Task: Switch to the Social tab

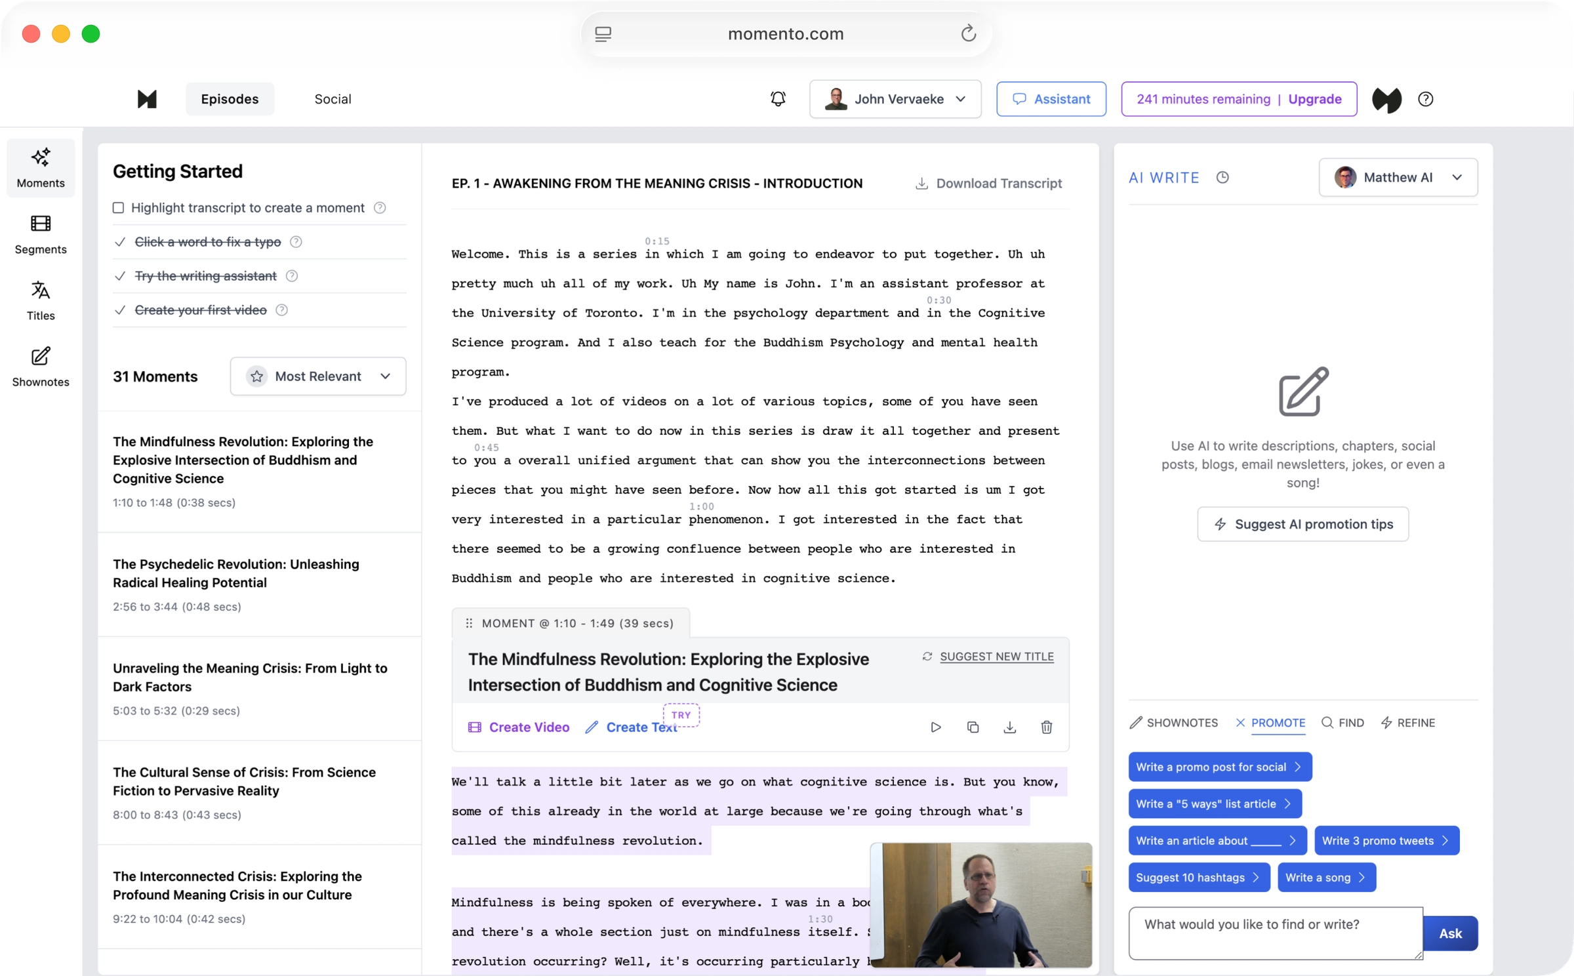Action: click(x=333, y=99)
